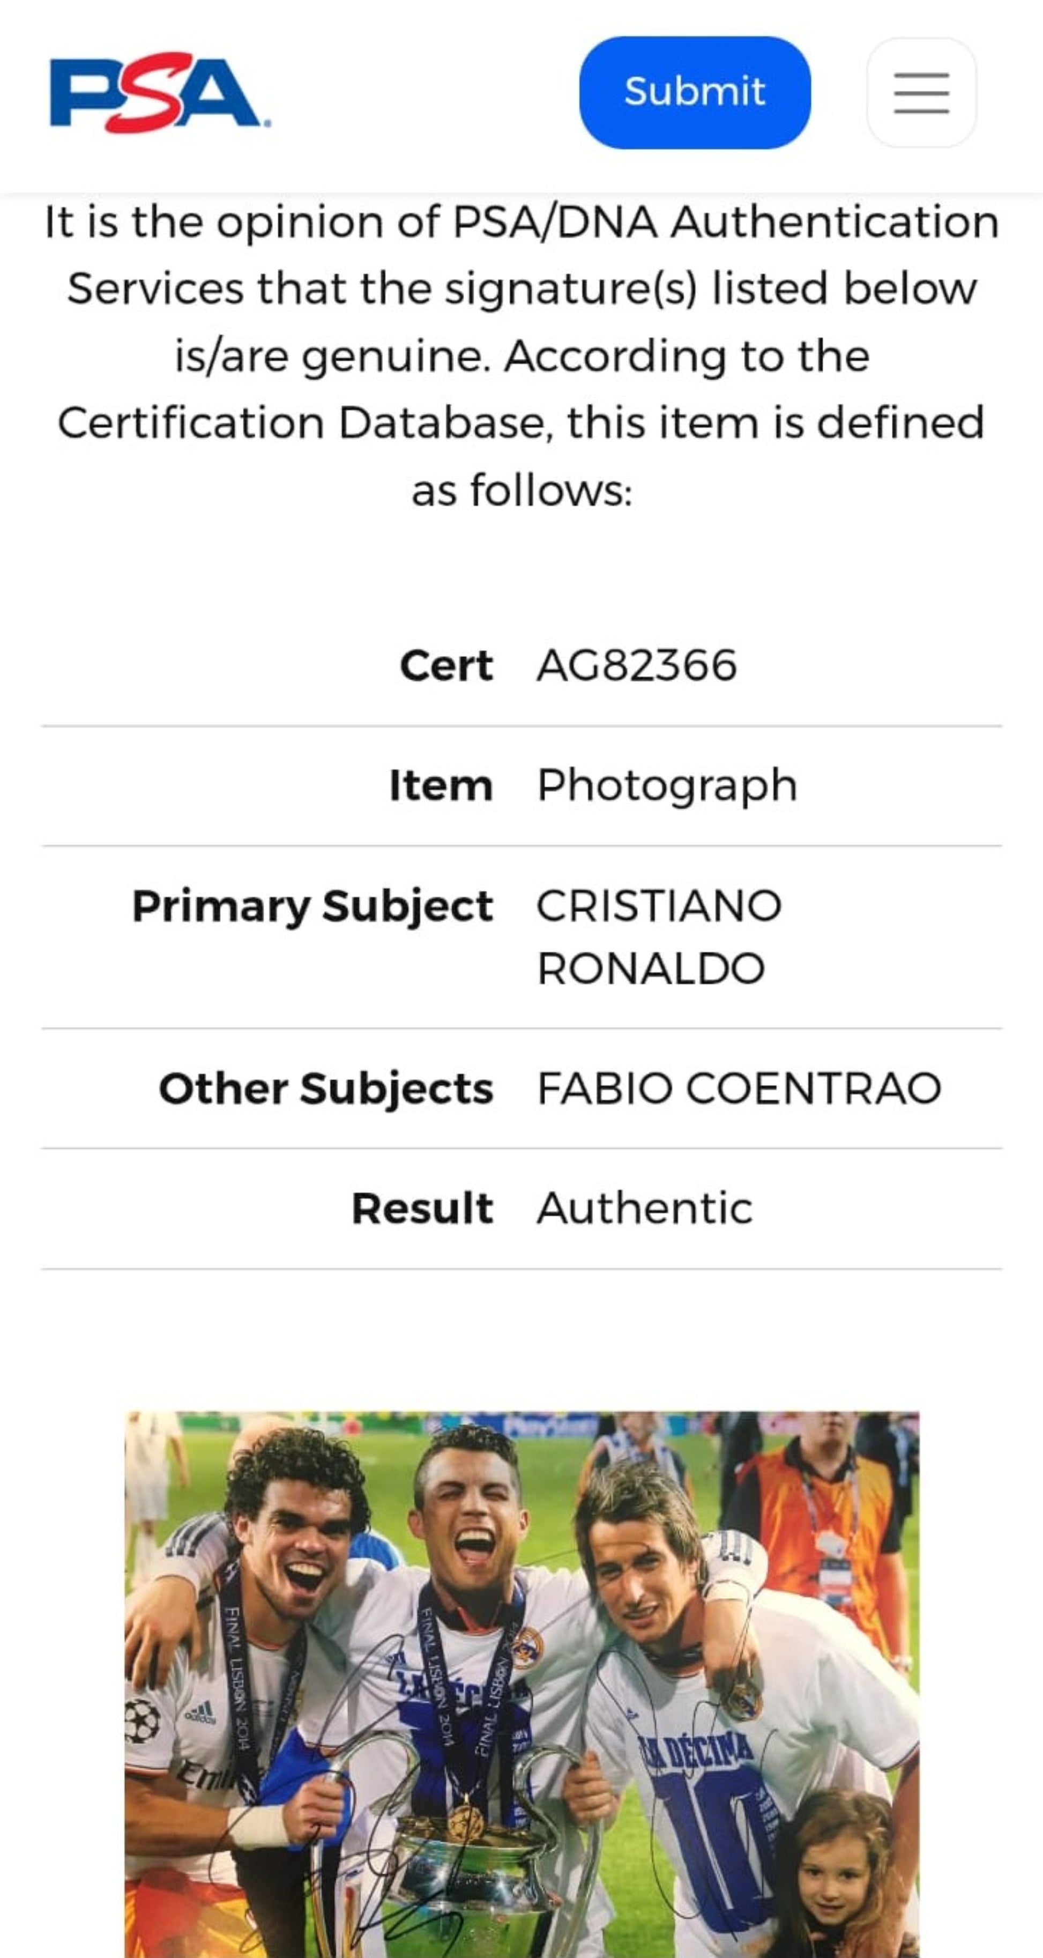This screenshot has height=1958, width=1043.
Task: Click the Other Subjects label
Action: click(x=326, y=1088)
